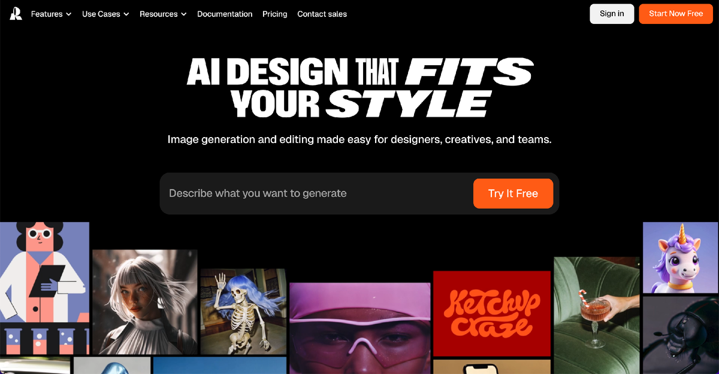Open the flat illustration scientist thumbnail
719x374 pixels.
(x=44, y=288)
